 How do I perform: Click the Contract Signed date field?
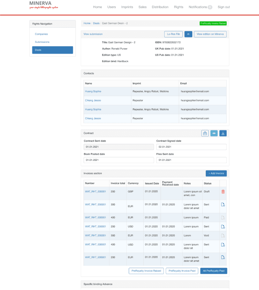tap(191, 147)
